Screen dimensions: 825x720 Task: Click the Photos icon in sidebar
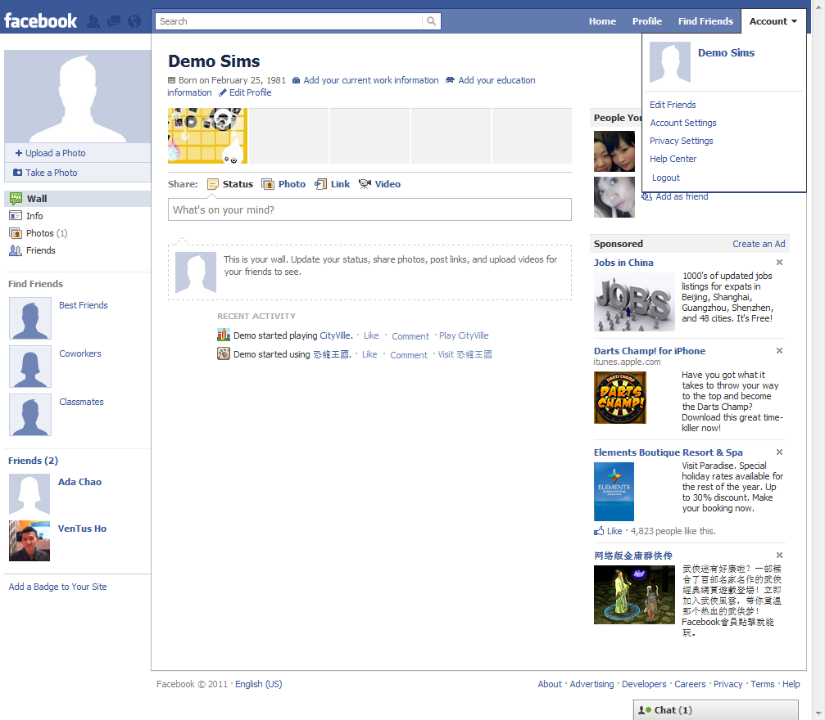pos(16,233)
